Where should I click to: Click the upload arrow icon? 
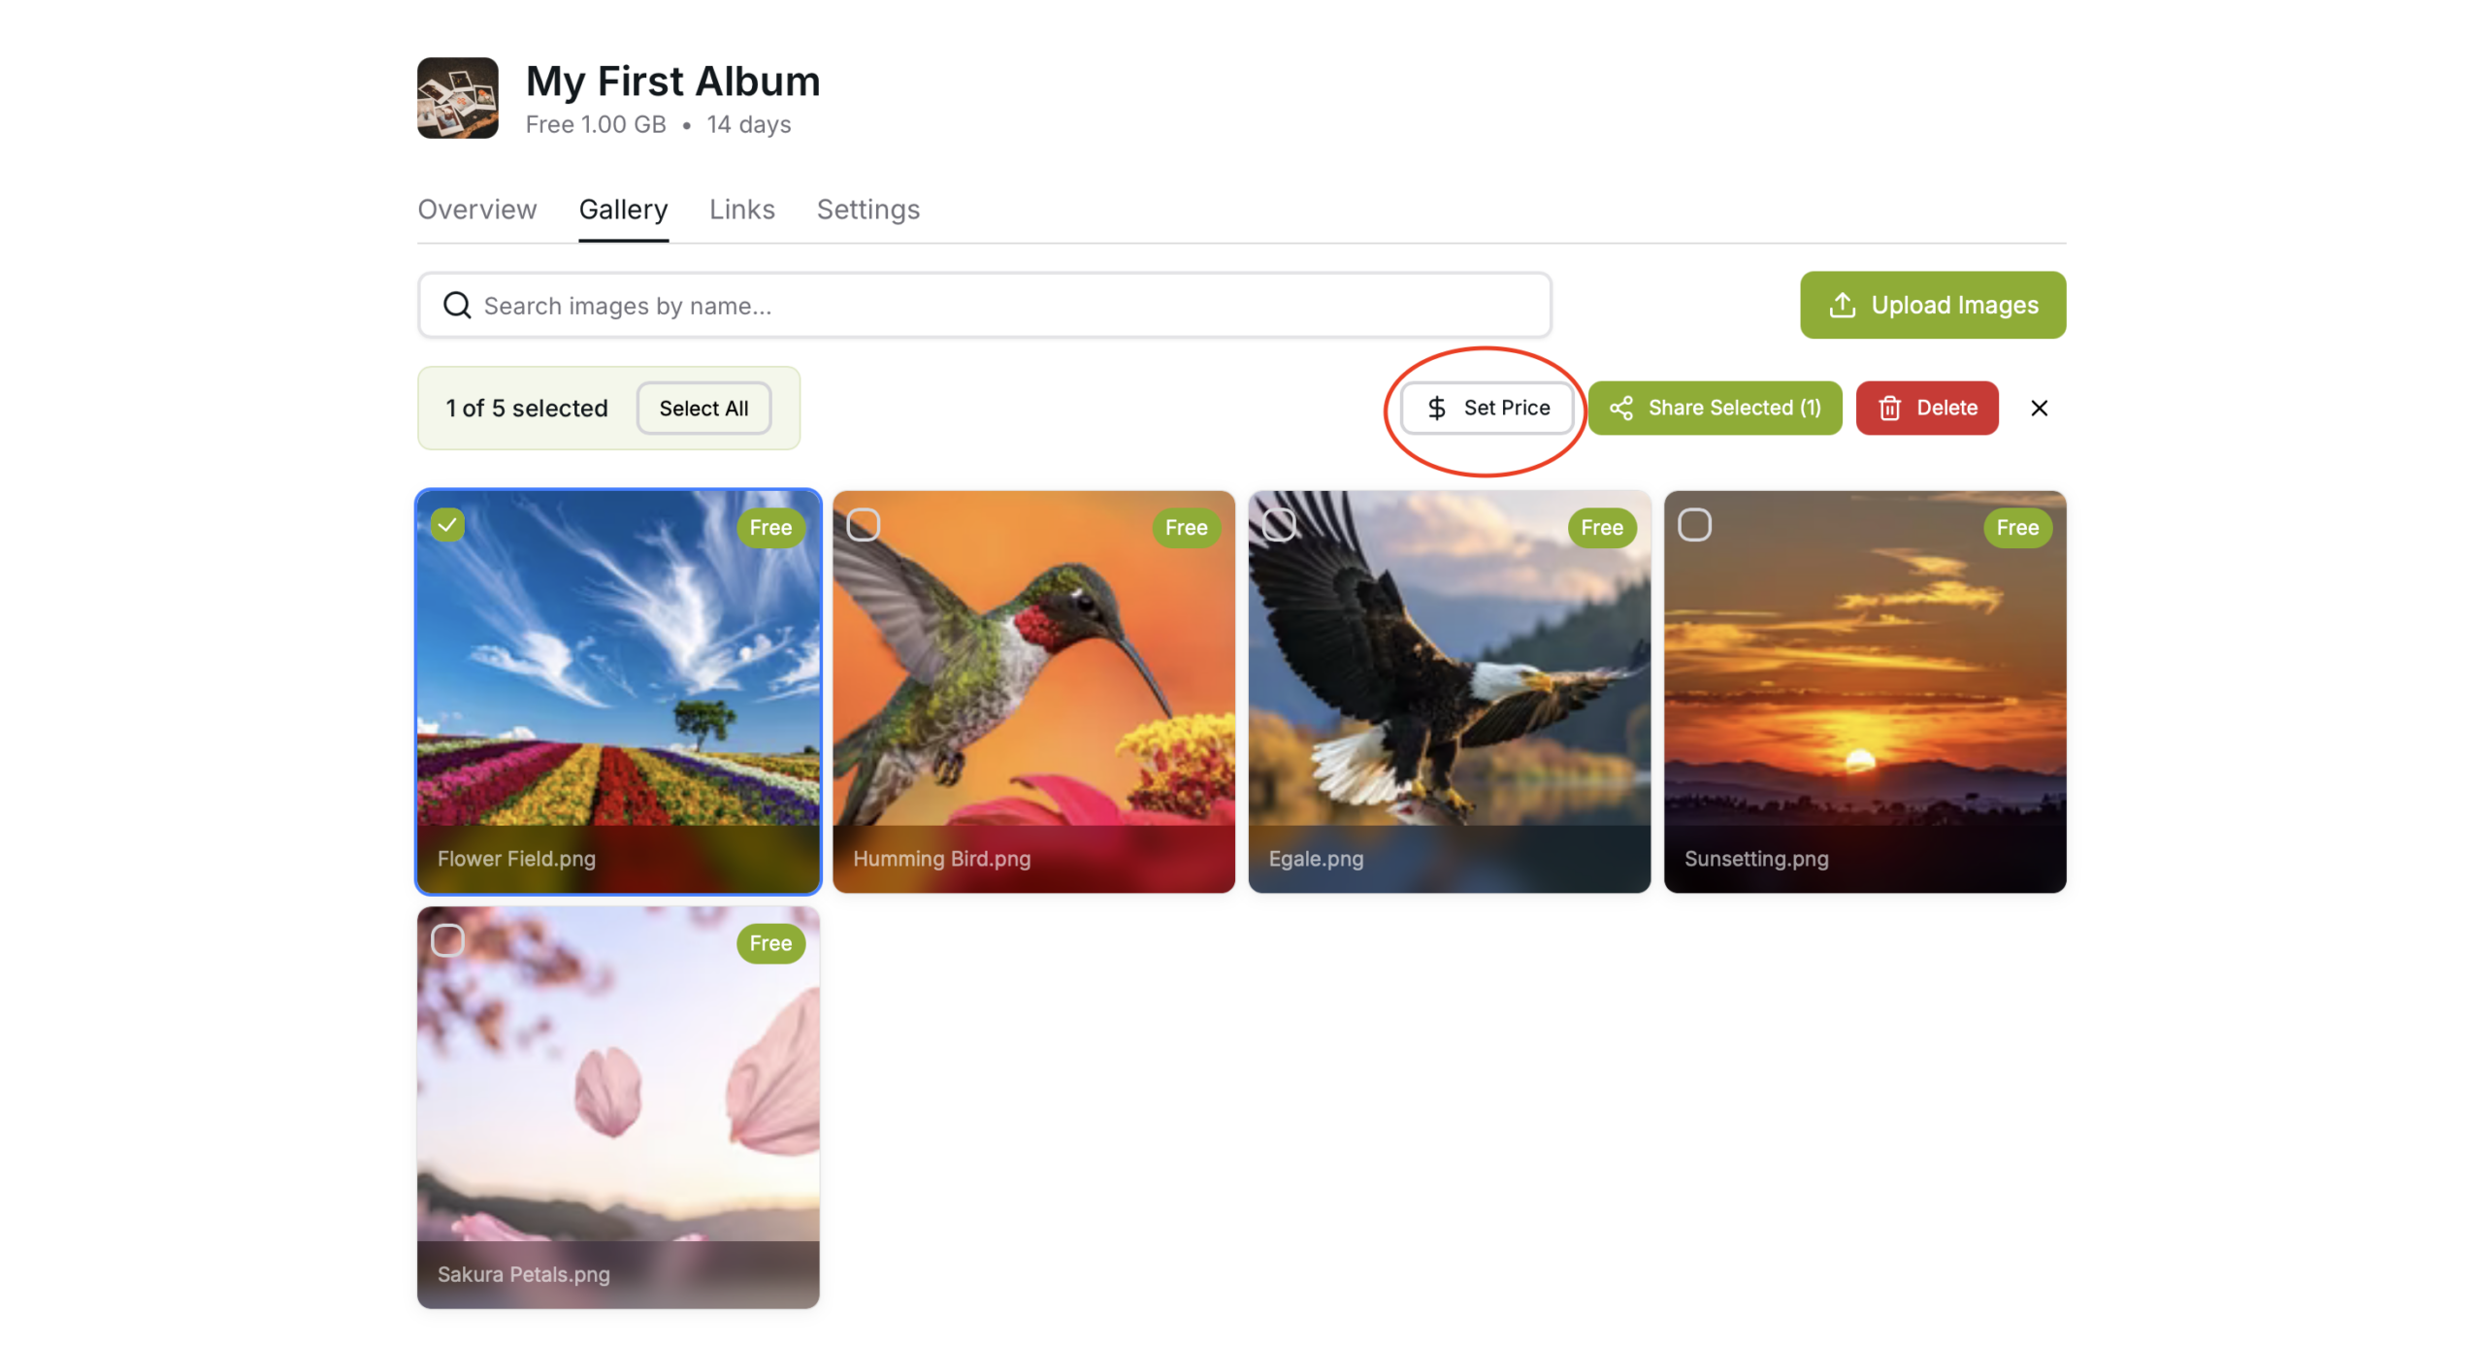[x=1842, y=306]
